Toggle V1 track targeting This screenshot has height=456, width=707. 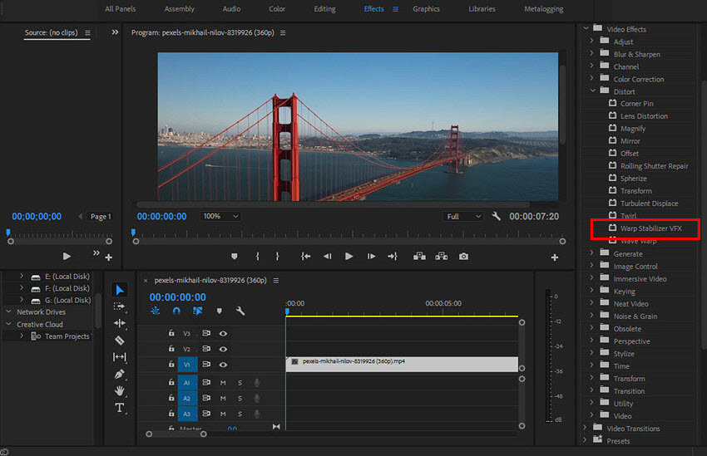[187, 365]
